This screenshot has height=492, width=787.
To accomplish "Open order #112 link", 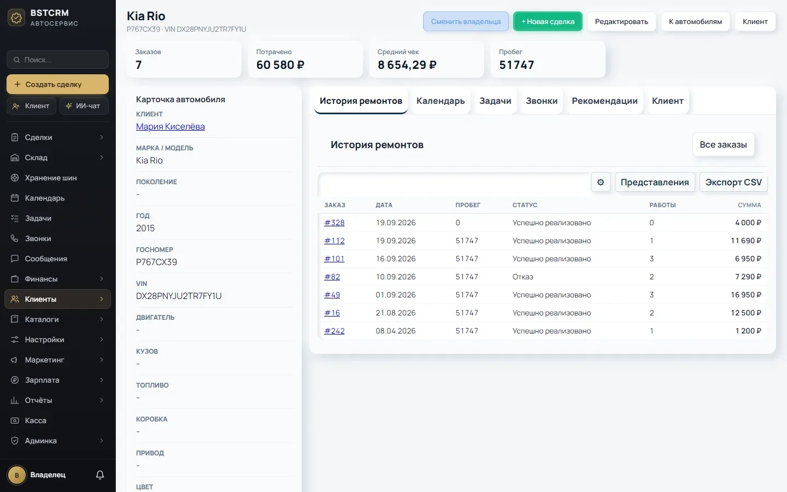I will coord(334,241).
